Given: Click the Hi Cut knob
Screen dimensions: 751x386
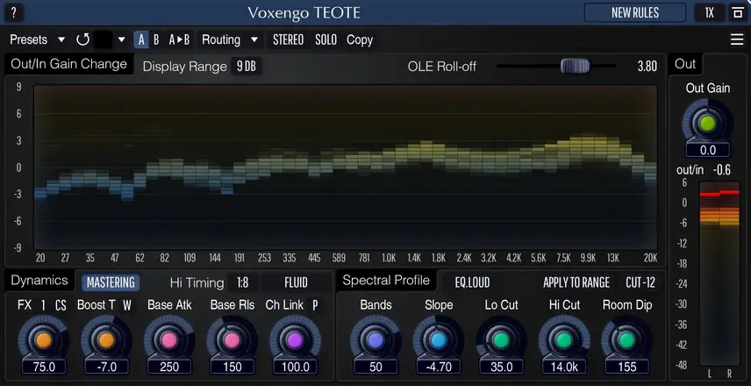Looking at the screenshot, I should click(564, 340).
